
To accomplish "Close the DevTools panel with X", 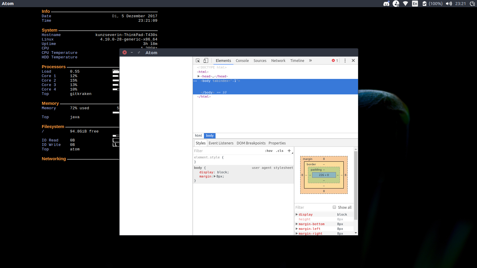I will pos(353,60).
